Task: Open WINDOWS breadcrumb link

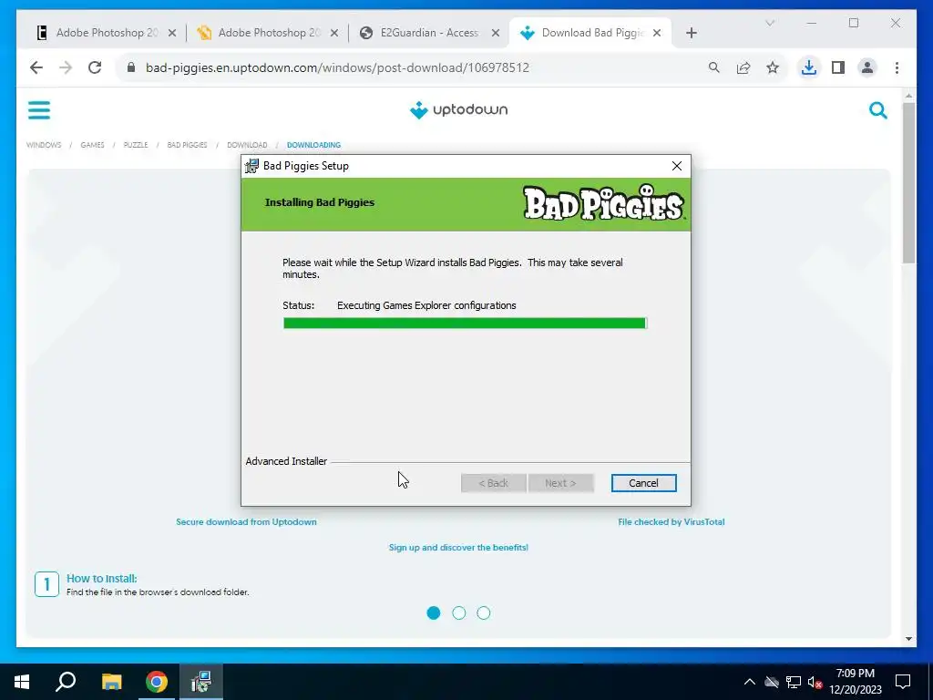Action: tap(44, 145)
